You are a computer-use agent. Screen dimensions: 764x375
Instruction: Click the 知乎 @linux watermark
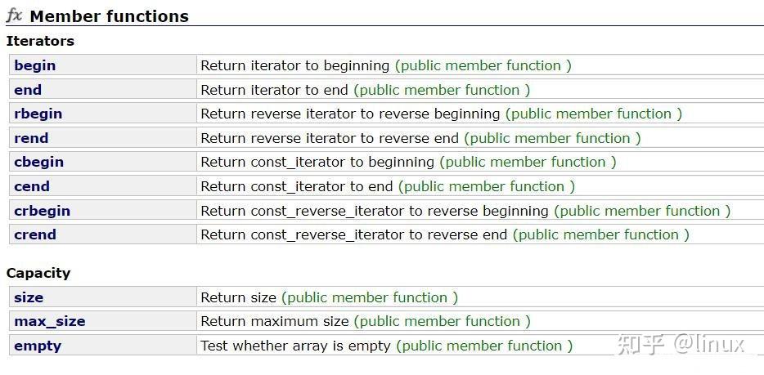681,344
